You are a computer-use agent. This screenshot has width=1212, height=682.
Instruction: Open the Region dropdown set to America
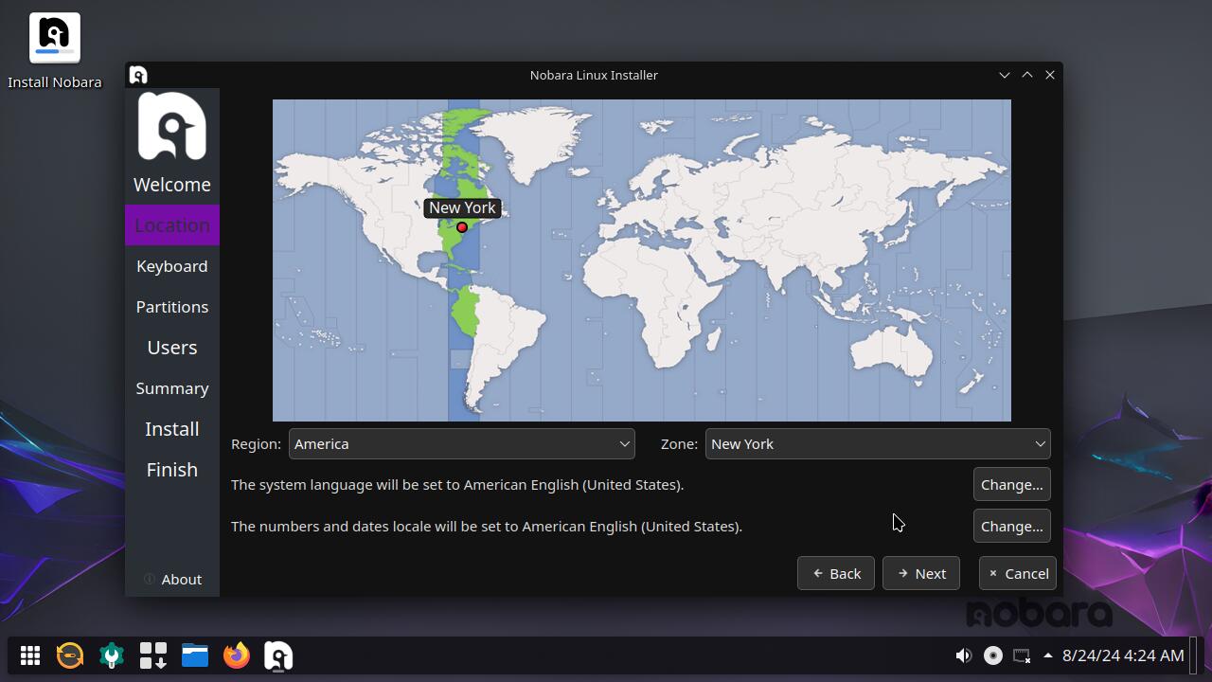[462, 444]
